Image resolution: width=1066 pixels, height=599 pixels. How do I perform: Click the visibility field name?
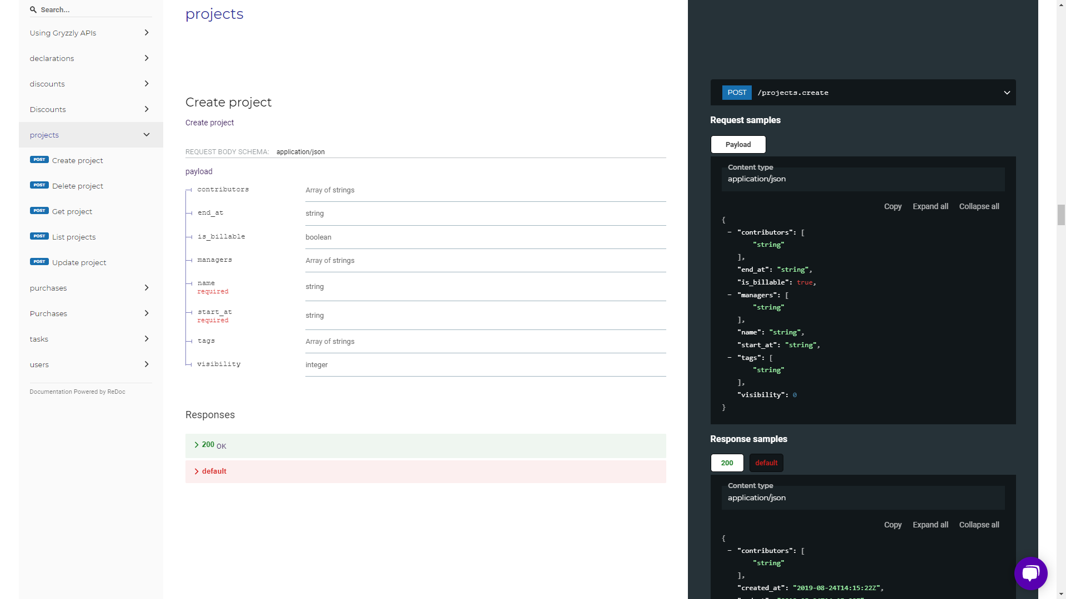coord(219,364)
